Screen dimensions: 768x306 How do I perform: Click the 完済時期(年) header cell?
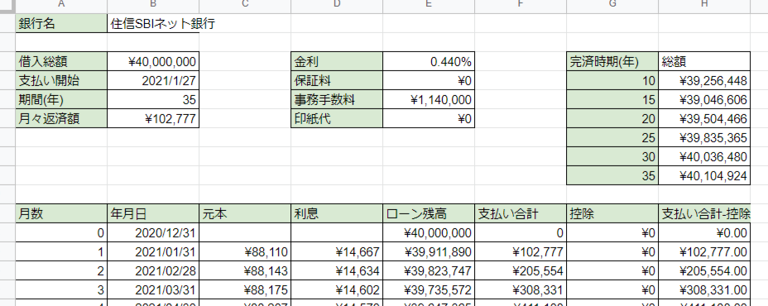tap(612, 62)
